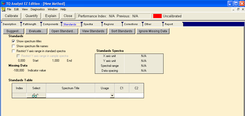Viewport: 245px width, 116px height.
Task: Click the Y-axis Start value 0,000
Action: click(x=22, y=61)
